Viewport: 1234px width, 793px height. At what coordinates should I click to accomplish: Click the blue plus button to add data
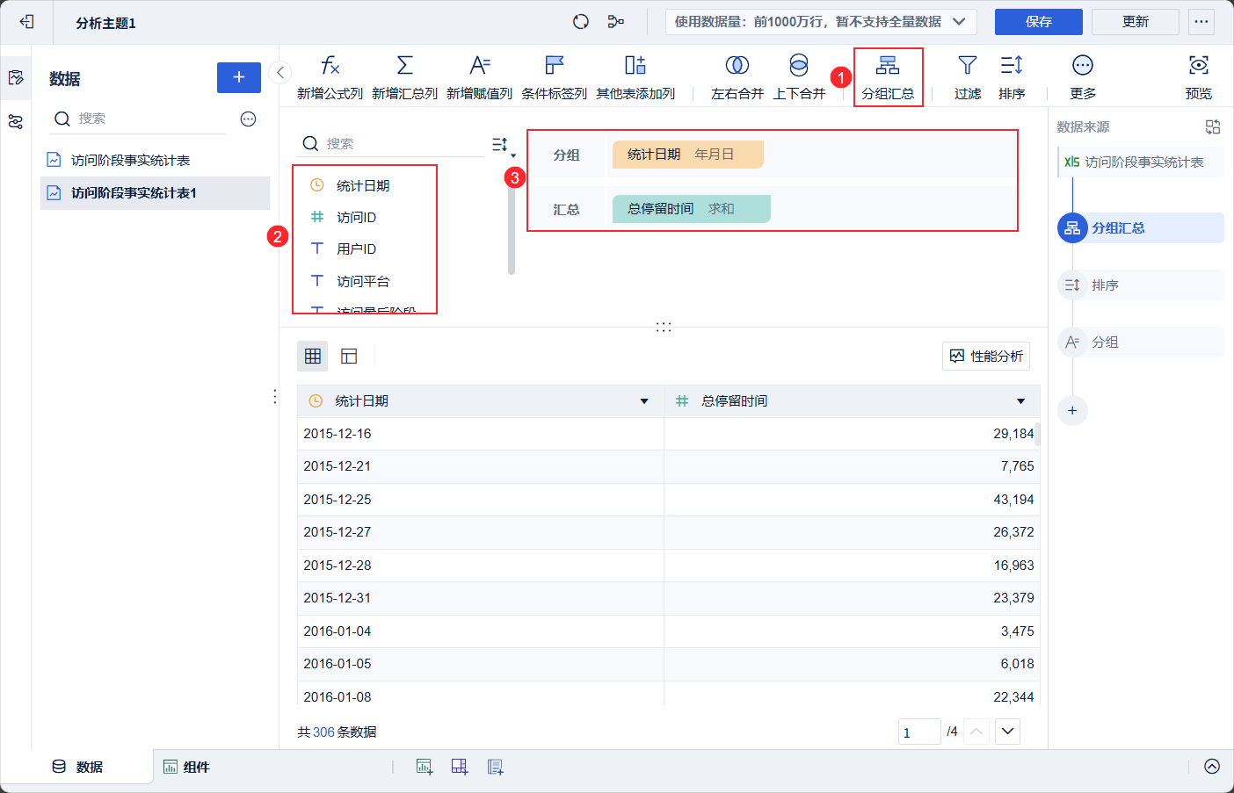pyautogui.click(x=239, y=77)
